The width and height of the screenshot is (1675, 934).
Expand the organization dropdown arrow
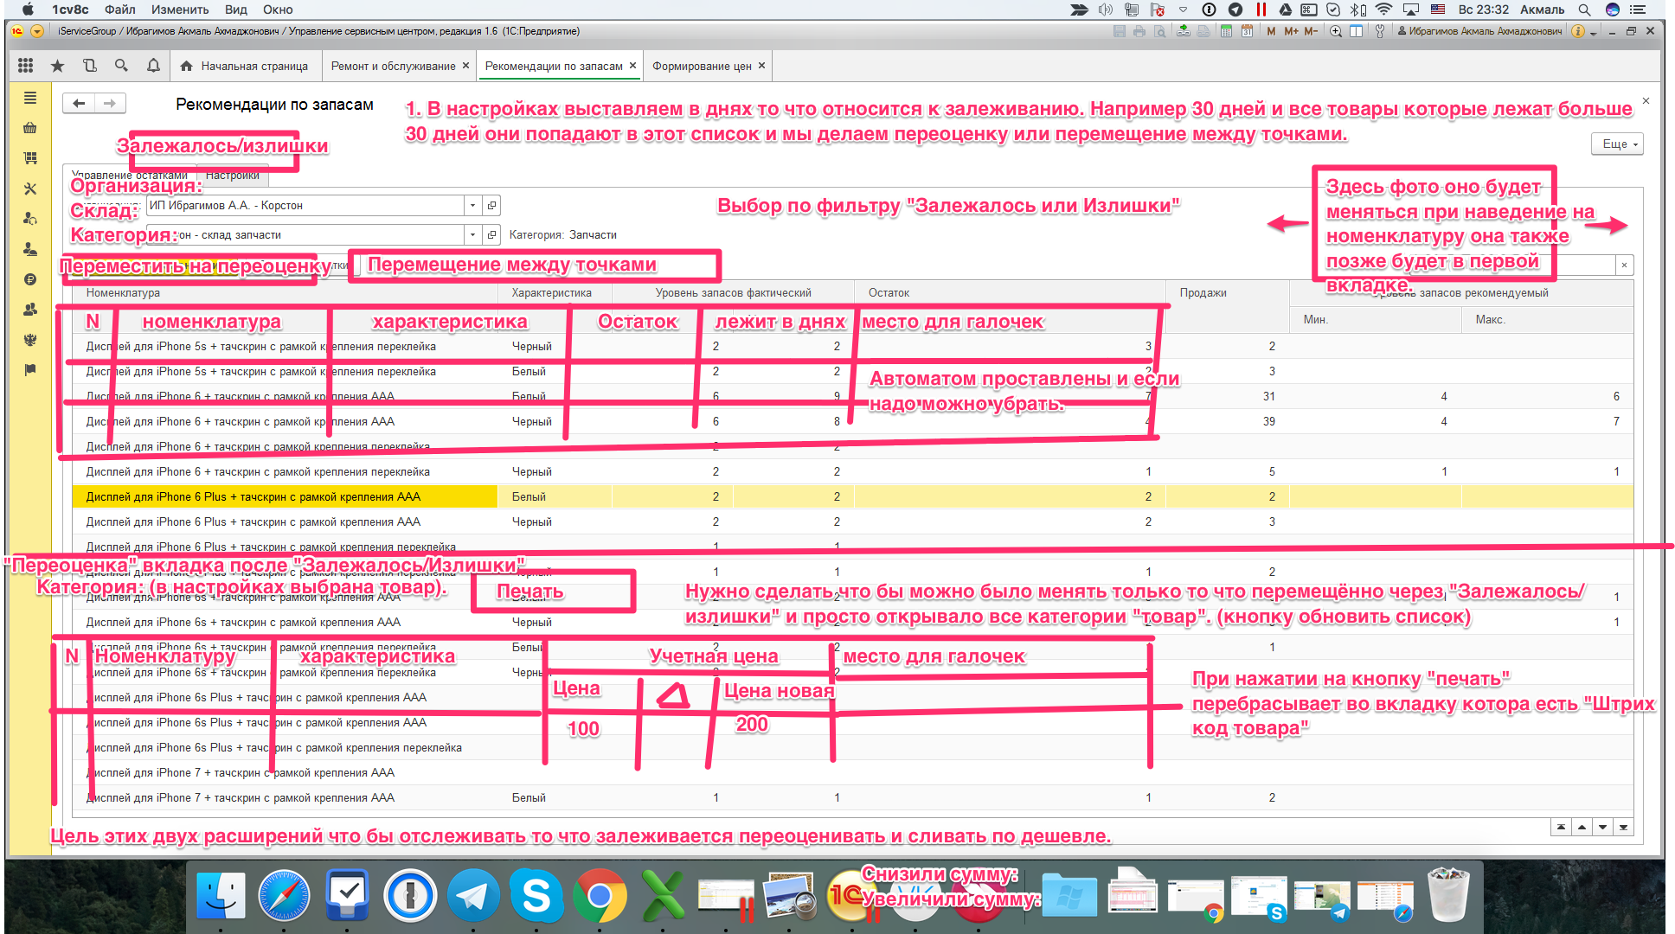coord(472,206)
